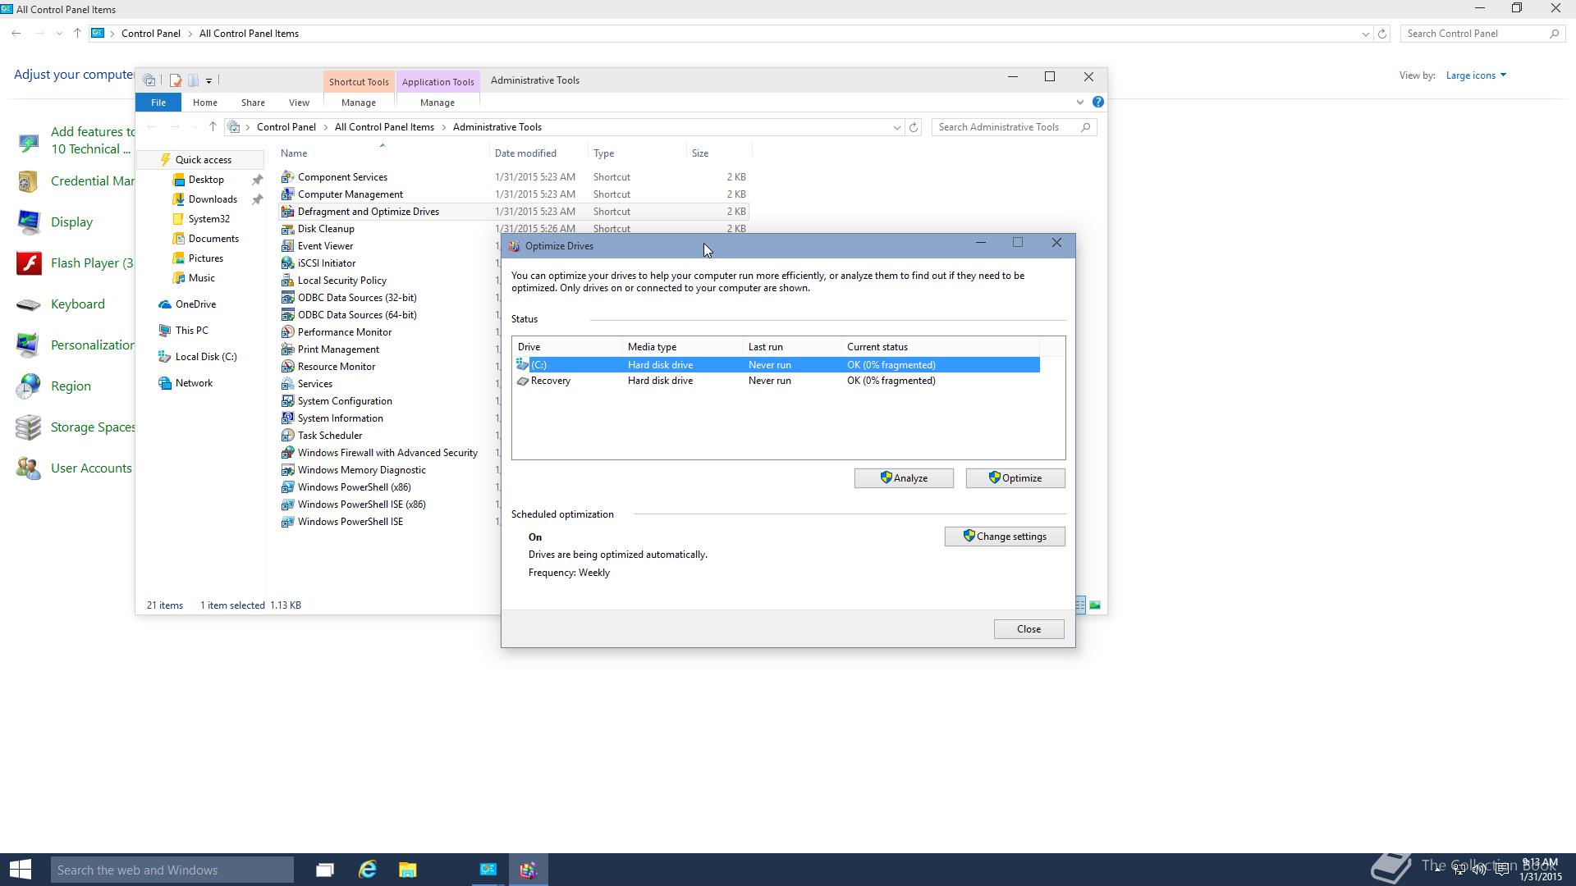The image size is (1576, 886).
Task: Open Computer Management shortcut icon
Action: [287, 194]
